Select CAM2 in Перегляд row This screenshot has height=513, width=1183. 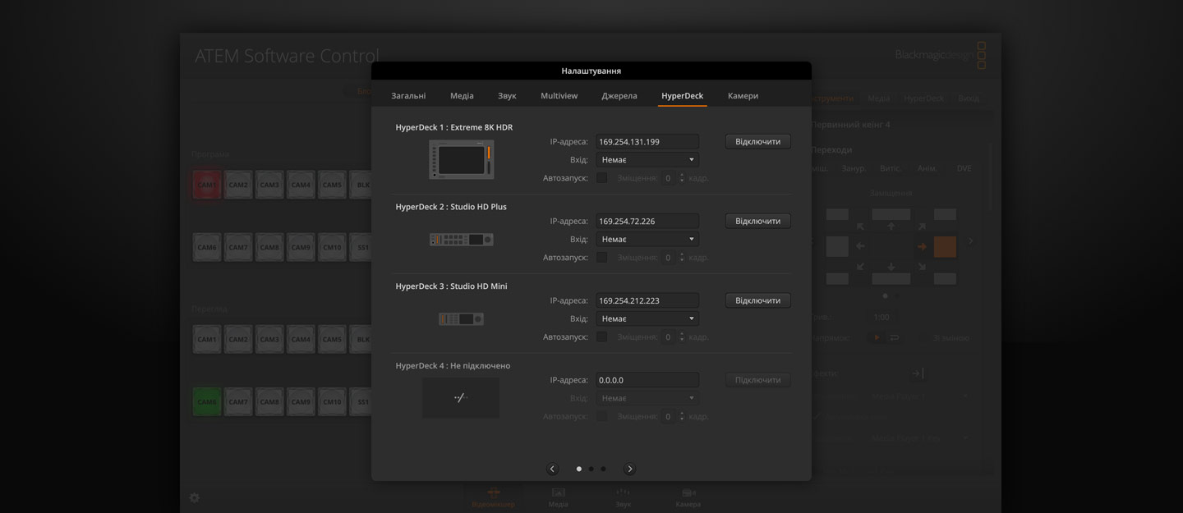[238, 339]
